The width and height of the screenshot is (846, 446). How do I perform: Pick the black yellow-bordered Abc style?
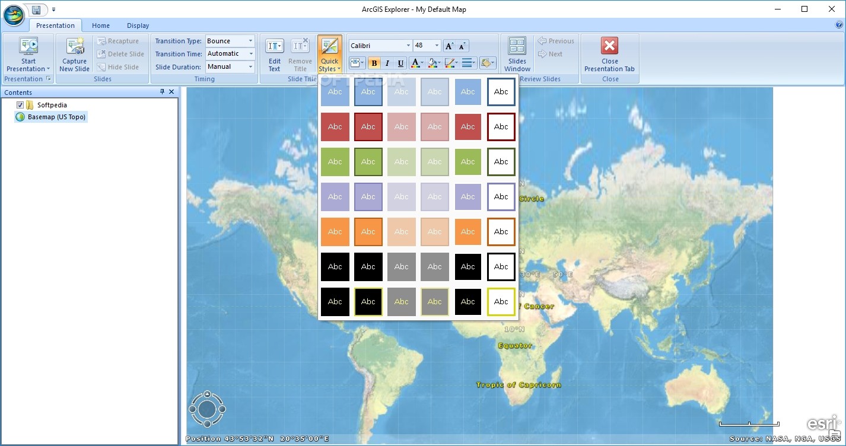pyautogui.click(x=368, y=302)
